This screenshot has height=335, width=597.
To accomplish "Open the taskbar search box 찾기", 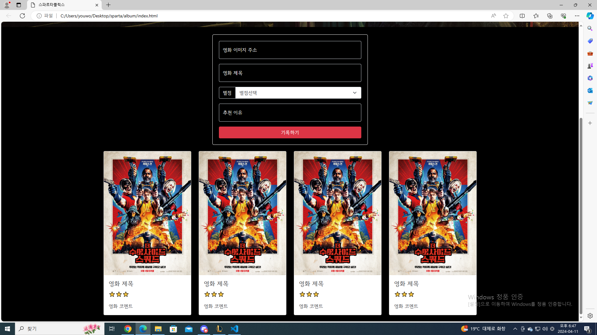I will click(x=60, y=329).
